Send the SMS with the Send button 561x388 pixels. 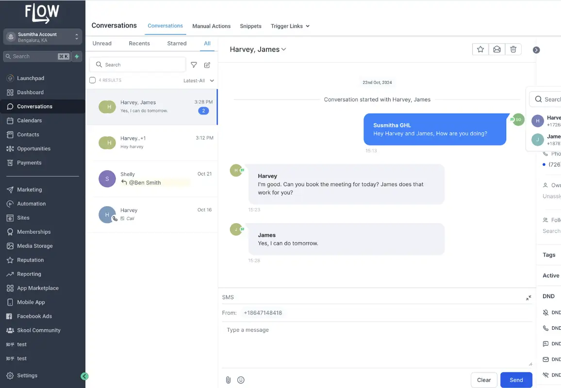pyautogui.click(x=516, y=380)
